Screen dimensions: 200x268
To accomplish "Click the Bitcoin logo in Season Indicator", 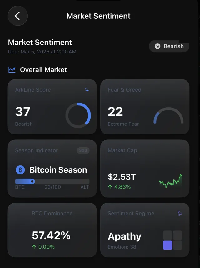I will pos(20,170).
